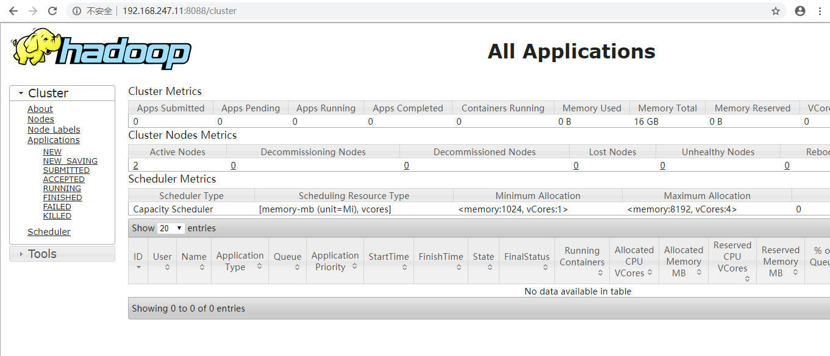Click the 不安全 site info icon
This screenshot has height=356, width=830.
point(76,10)
